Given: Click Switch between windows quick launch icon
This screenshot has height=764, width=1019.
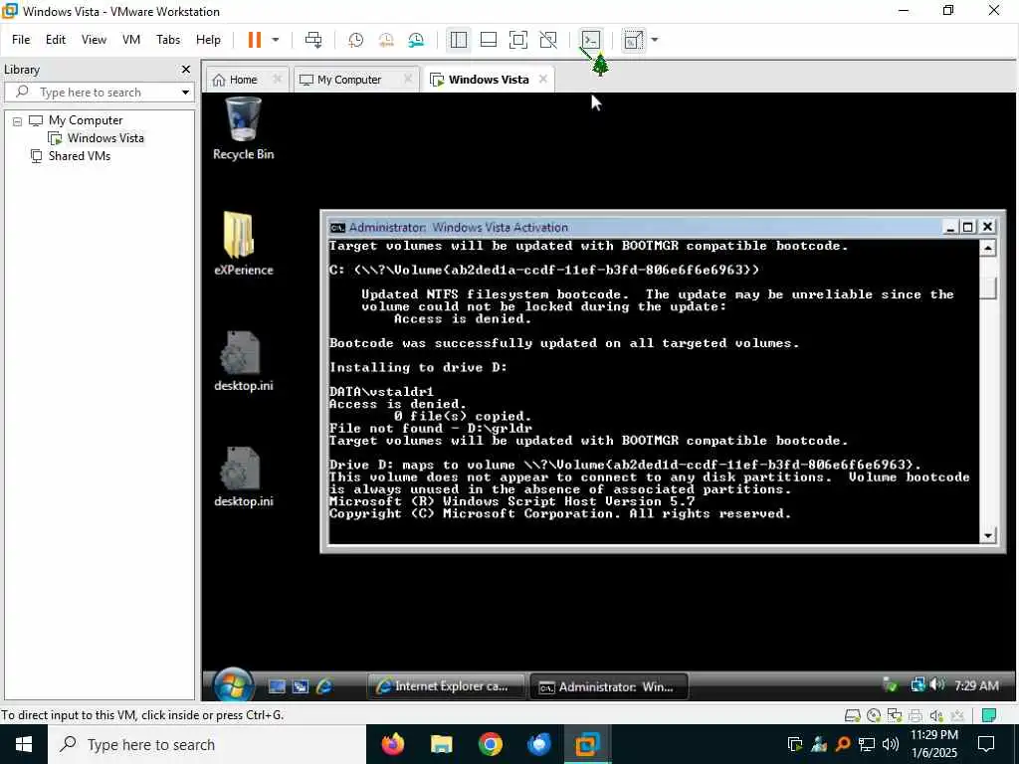Looking at the screenshot, I should [301, 686].
